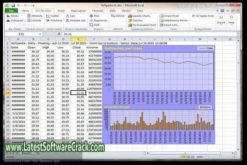The height and width of the screenshot is (165, 247).
Task: Click the insert function fx button
Action: [x=59, y=34]
